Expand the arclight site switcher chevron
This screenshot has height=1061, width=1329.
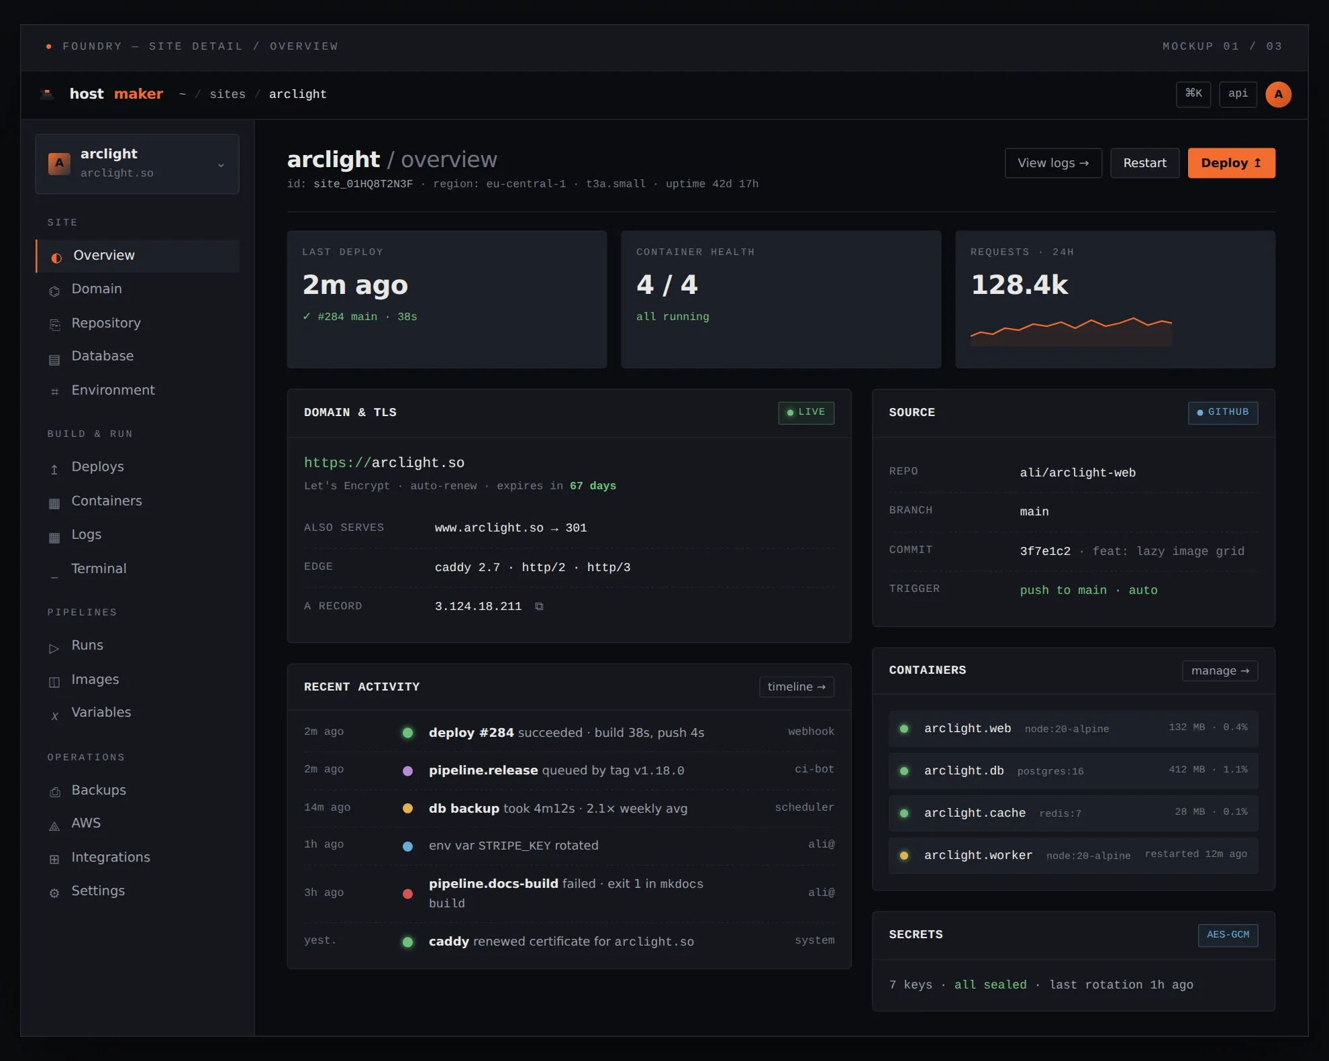click(x=221, y=165)
